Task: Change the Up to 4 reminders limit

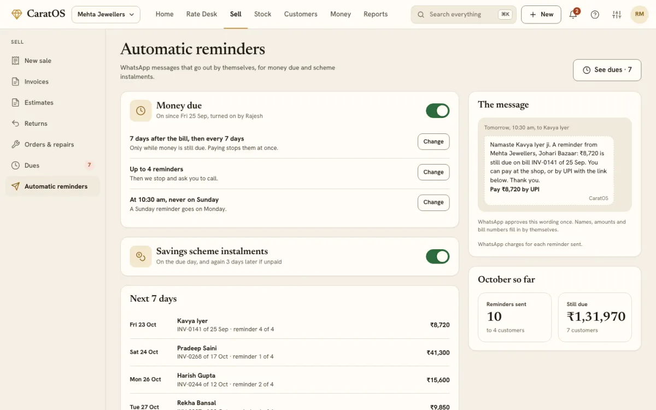Action: (x=434, y=172)
